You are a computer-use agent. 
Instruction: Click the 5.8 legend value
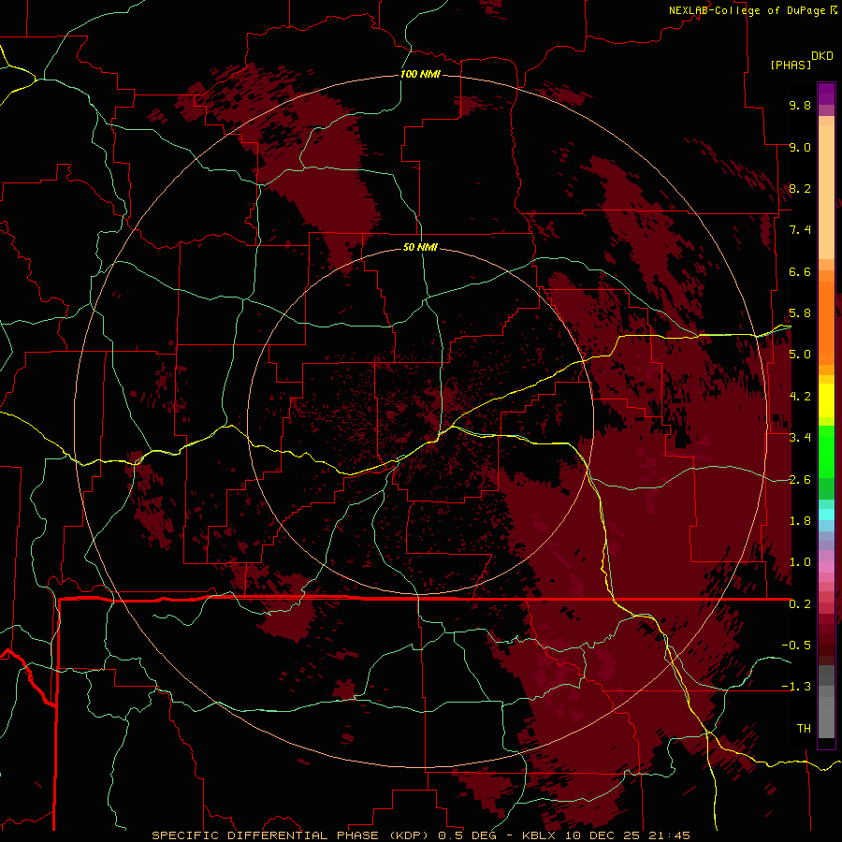(x=800, y=313)
